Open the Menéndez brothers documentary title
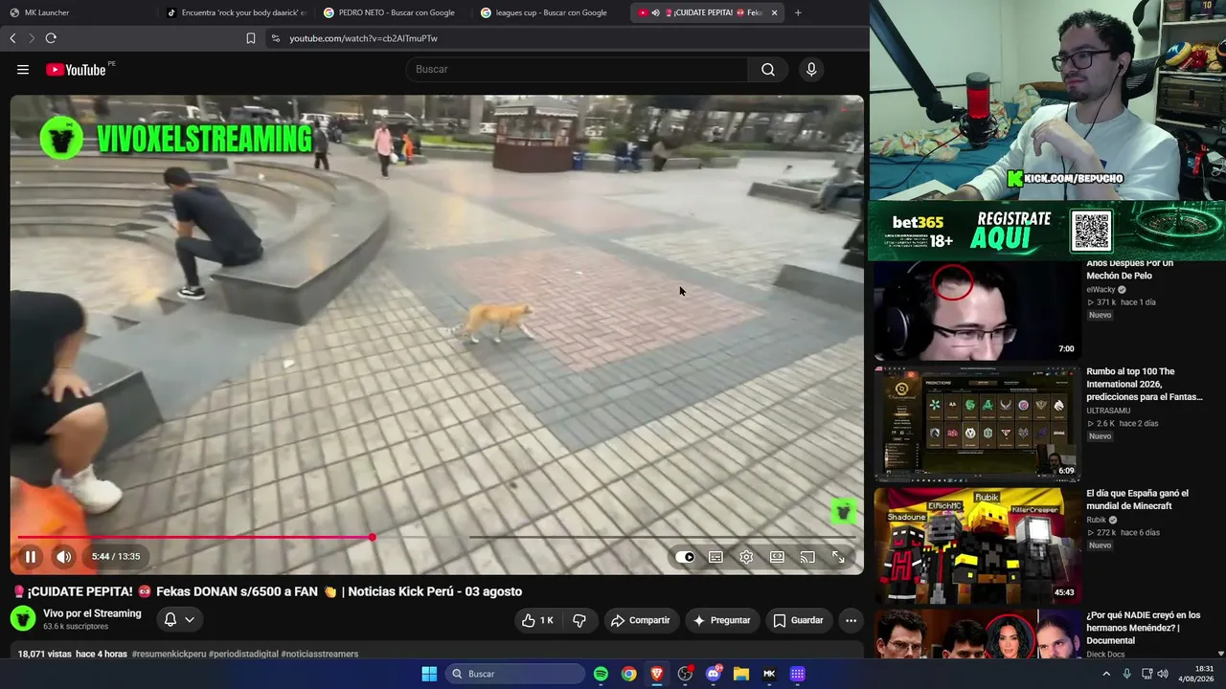This screenshot has height=689, width=1226. click(1144, 628)
